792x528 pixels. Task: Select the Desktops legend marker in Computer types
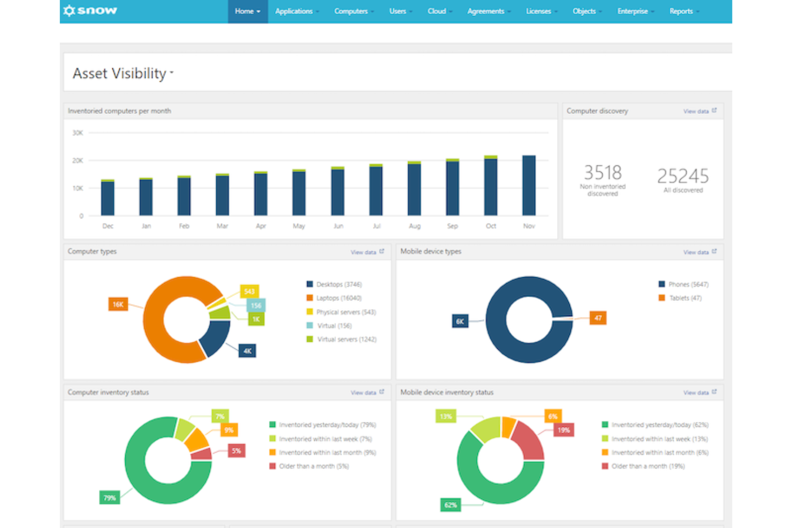pos(309,284)
